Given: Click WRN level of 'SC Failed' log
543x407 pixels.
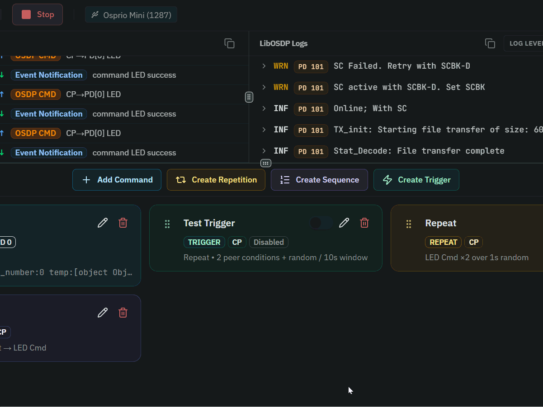Looking at the screenshot, I should tap(281, 66).
